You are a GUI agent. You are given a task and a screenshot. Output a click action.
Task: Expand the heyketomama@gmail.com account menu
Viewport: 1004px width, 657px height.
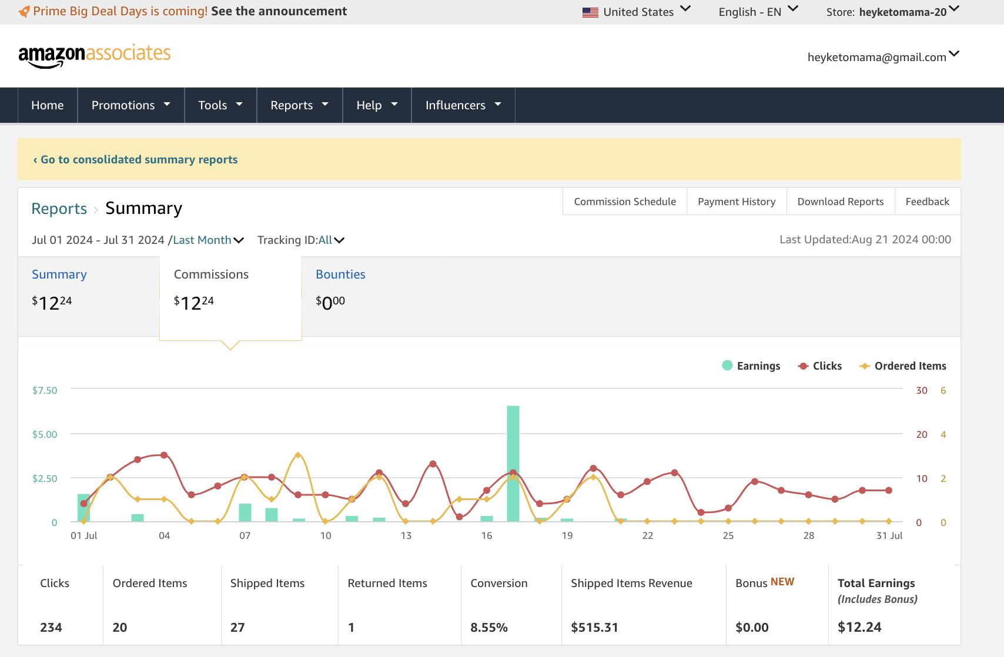[x=883, y=56]
